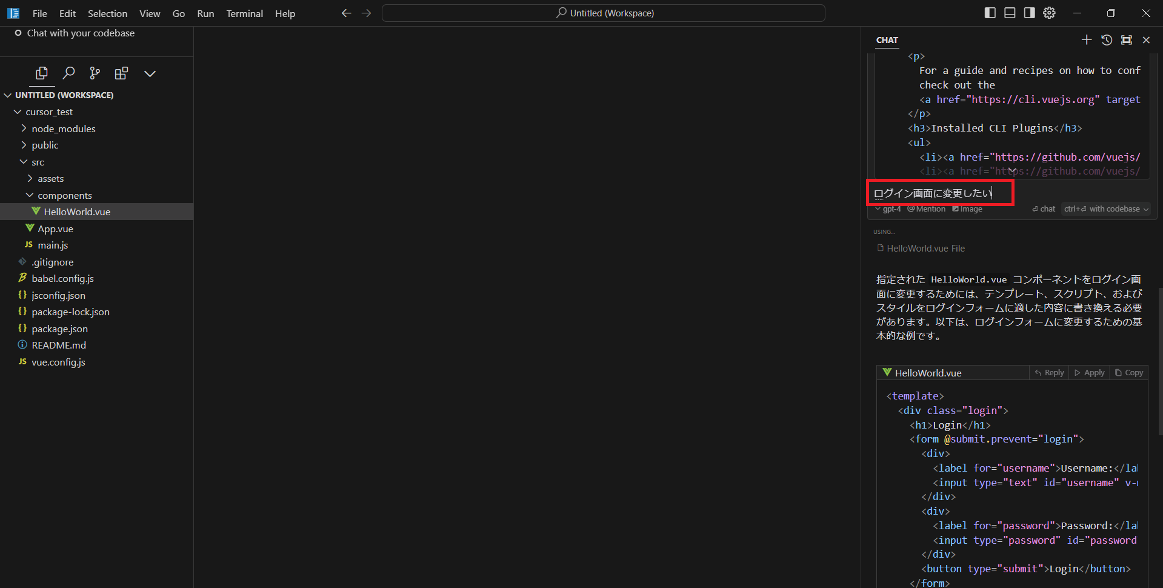Open chat in editor icon
This screenshot has height=588, width=1163.
1127,40
